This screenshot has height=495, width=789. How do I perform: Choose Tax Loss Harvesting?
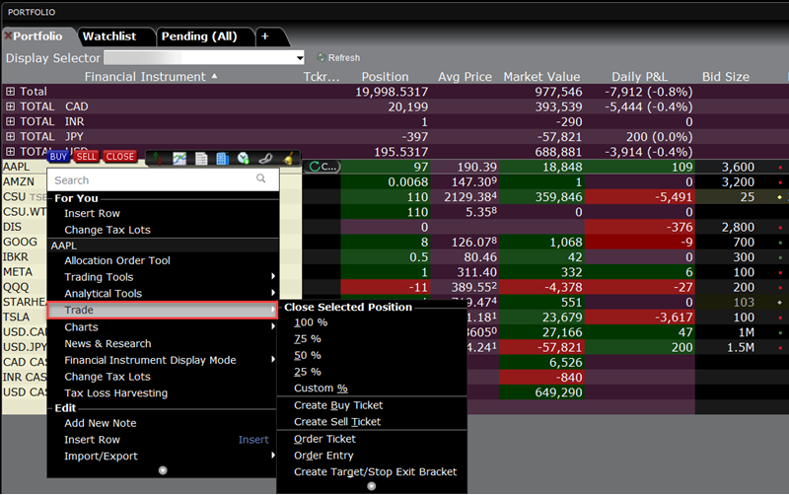pos(115,393)
